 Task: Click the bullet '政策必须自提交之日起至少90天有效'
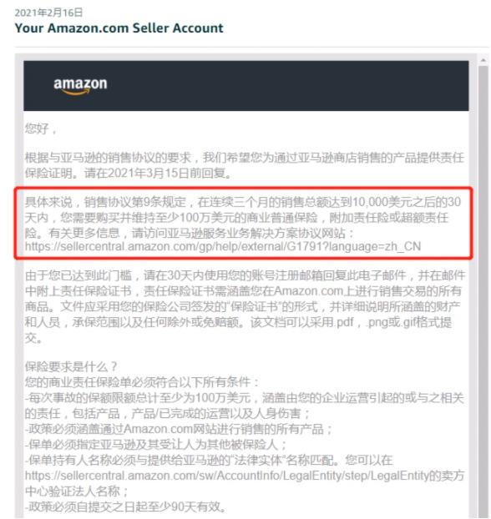click(x=126, y=506)
